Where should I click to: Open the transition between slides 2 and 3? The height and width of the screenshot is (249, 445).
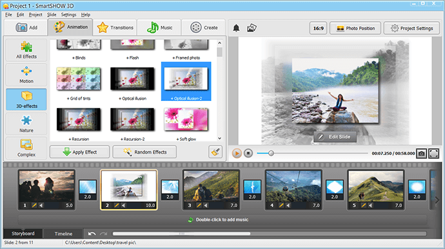pos(170,190)
